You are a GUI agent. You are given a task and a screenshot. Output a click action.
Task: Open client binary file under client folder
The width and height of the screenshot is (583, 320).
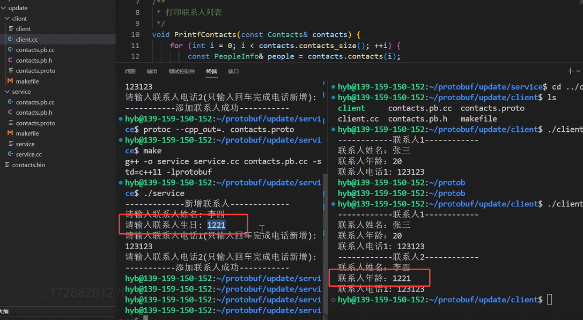(23, 28)
